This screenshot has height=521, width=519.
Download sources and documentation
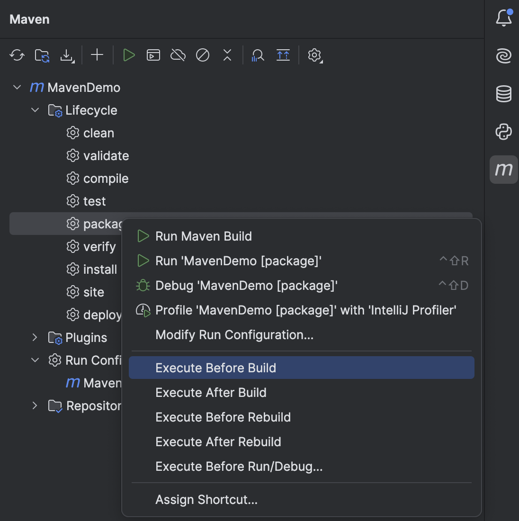(67, 55)
